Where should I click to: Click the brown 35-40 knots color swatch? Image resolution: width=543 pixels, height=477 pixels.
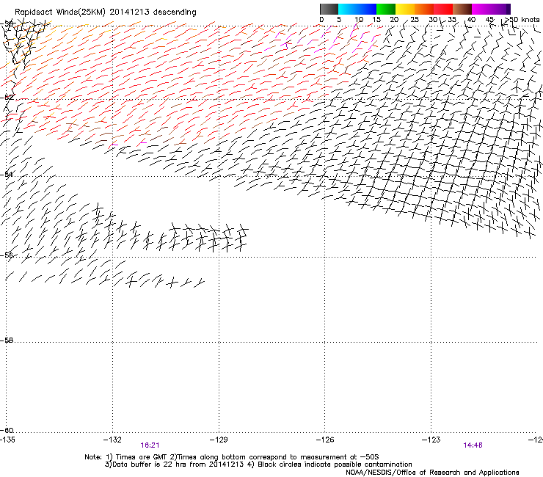coord(462,9)
